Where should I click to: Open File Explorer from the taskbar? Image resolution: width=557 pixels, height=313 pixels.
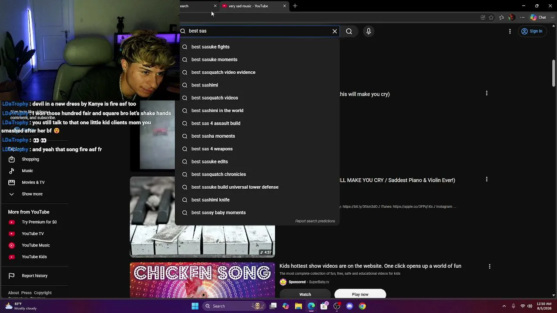click(299, 306)
